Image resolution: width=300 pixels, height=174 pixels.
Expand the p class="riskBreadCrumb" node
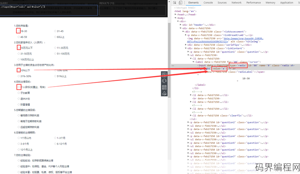(x=185, y=35)
